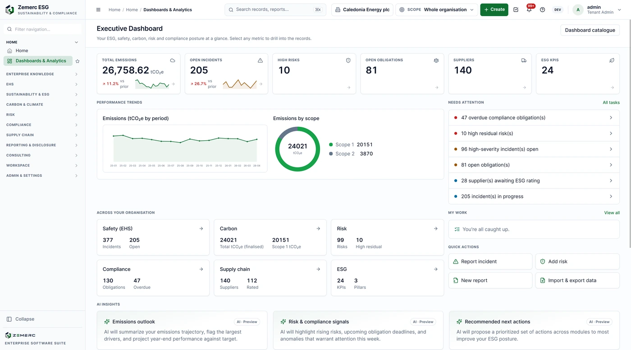631x350 pixels.
Task: Click the help question mark icon
Action: [542, 9]
